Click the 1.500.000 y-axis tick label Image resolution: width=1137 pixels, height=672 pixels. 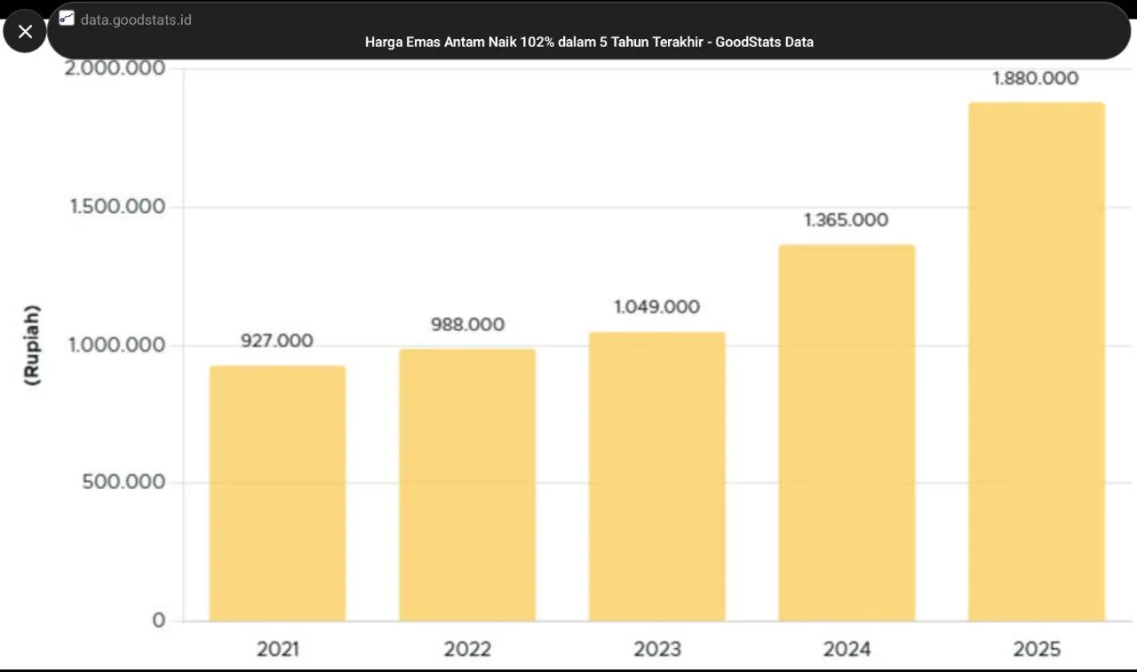118,207
